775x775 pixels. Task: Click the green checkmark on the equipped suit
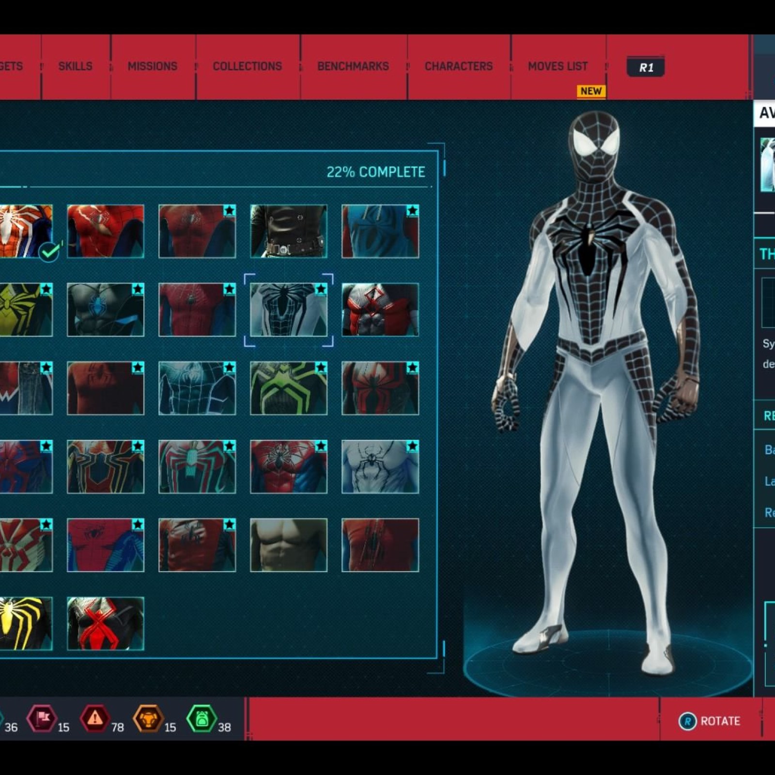(x=48, y=251)
